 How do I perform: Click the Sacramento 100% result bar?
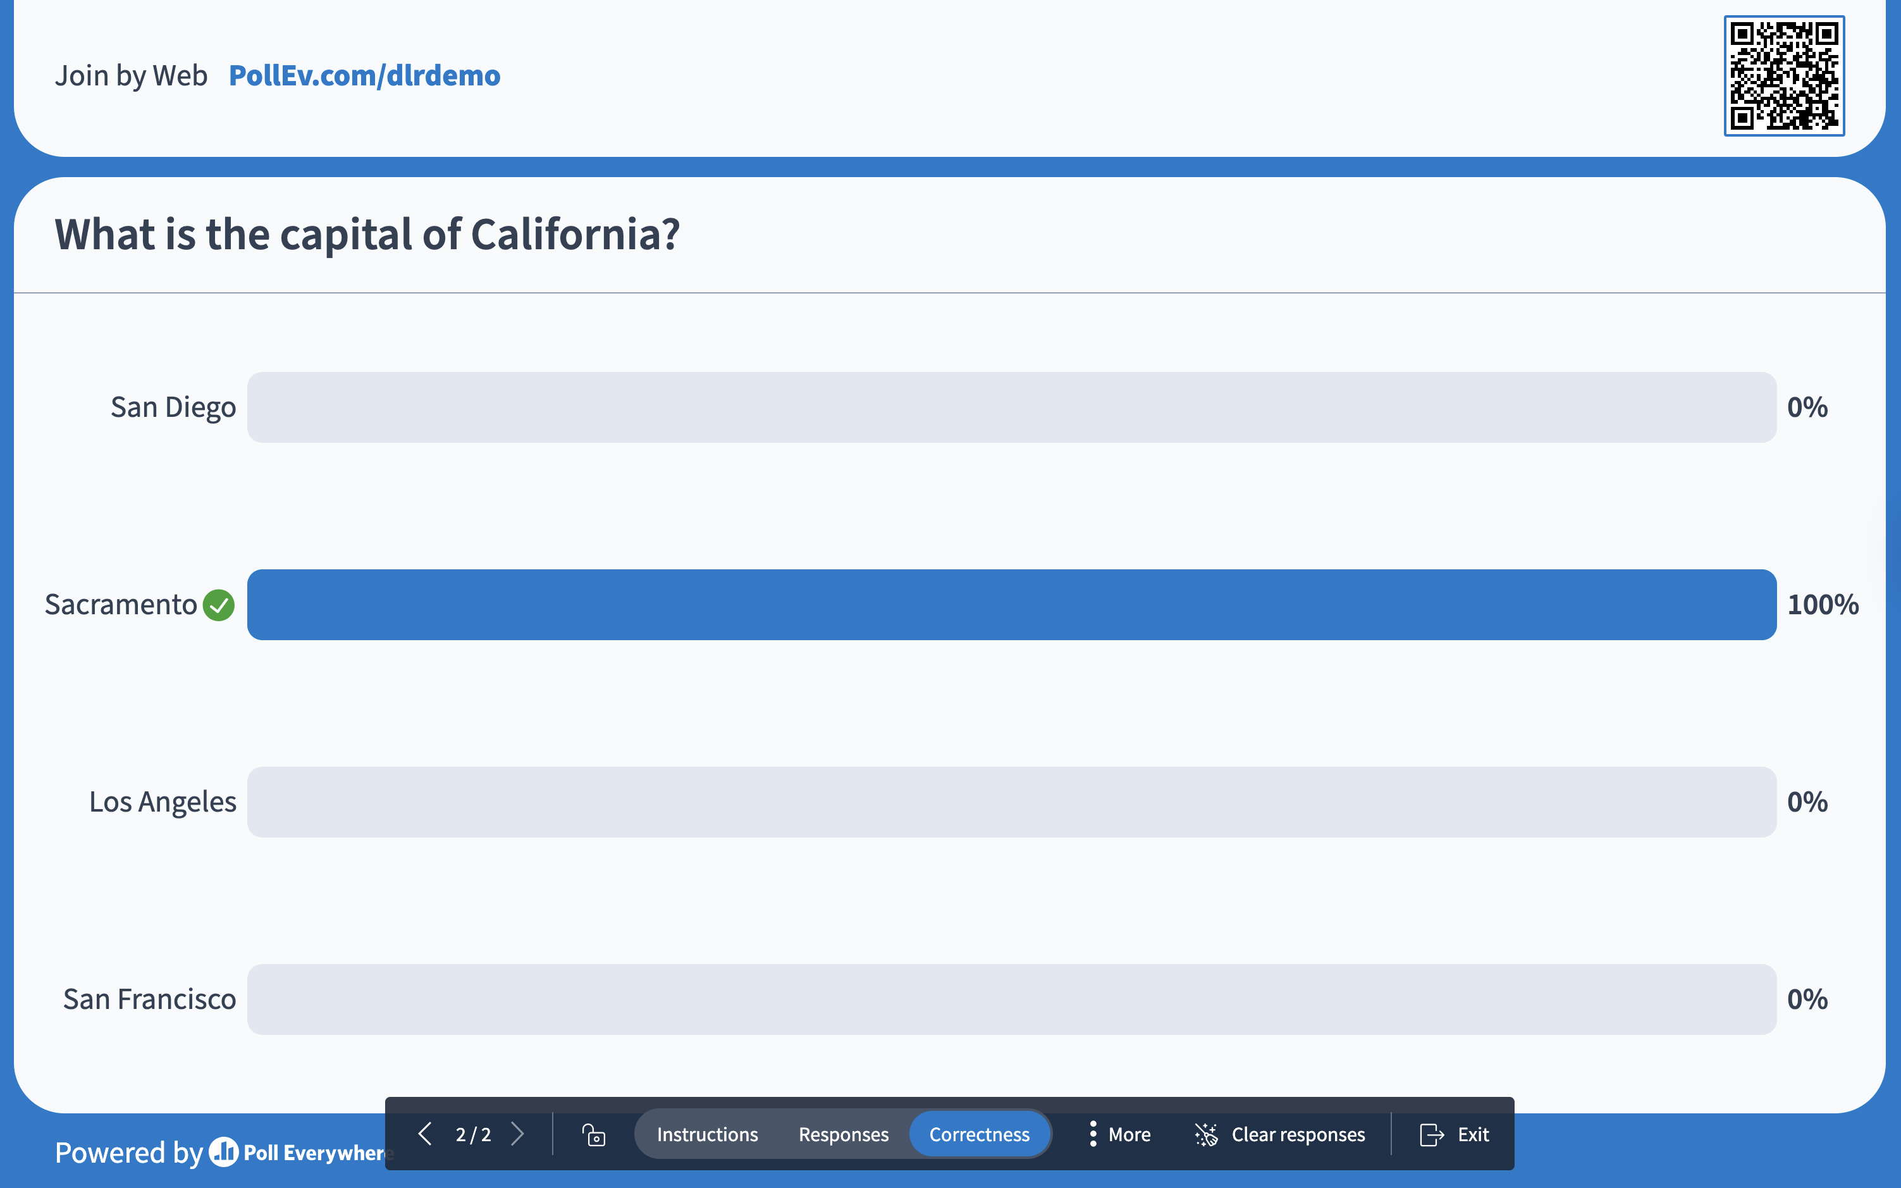[x=1012, y=605]
